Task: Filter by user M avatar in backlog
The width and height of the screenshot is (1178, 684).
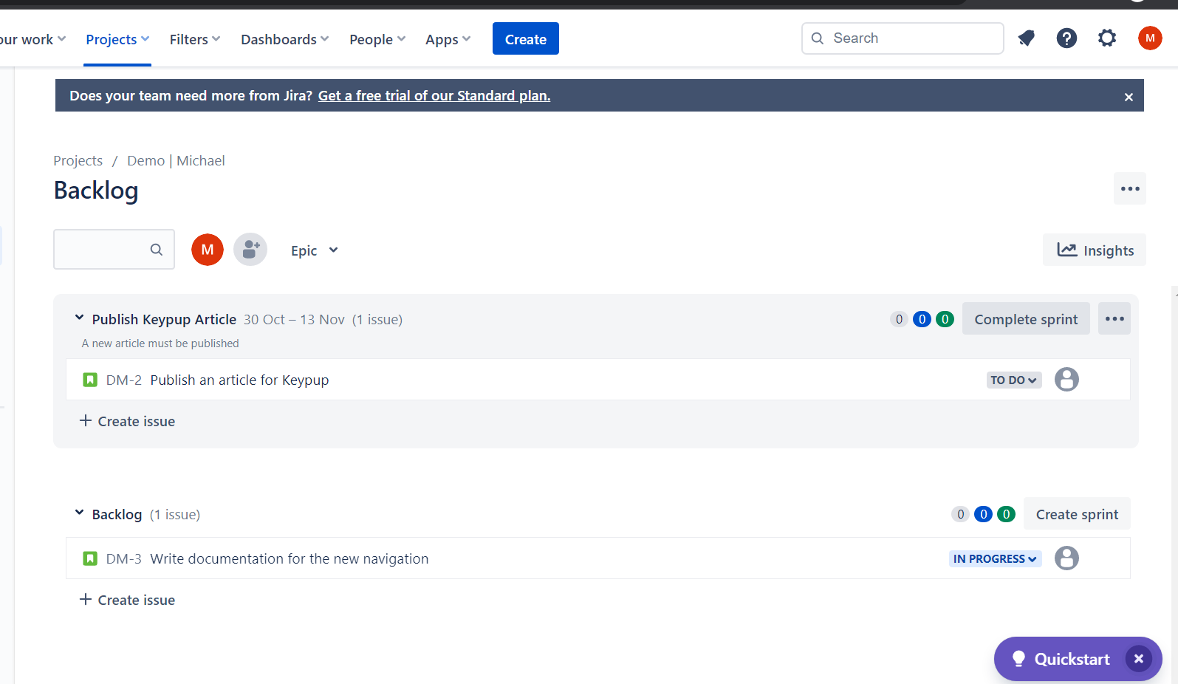Action: pyautogui.click(x=208, y=250)
